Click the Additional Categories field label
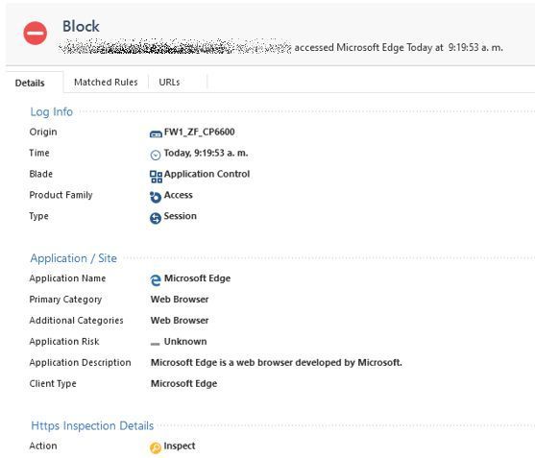This screenshot has width=535, height=458. [76, 321]
